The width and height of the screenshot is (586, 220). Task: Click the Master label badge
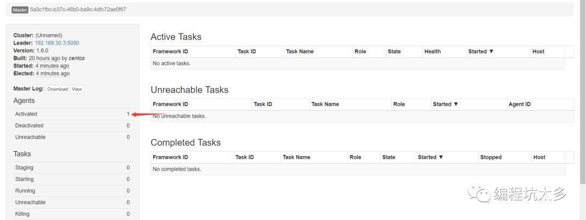(x=20, y=10)
